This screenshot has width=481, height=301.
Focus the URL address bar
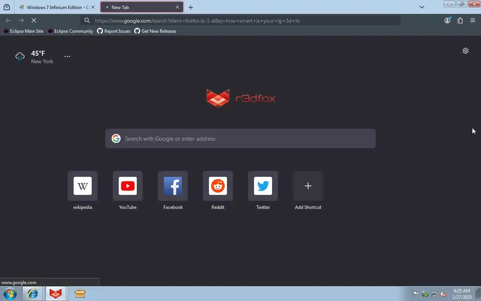click(x=240, y=21)
